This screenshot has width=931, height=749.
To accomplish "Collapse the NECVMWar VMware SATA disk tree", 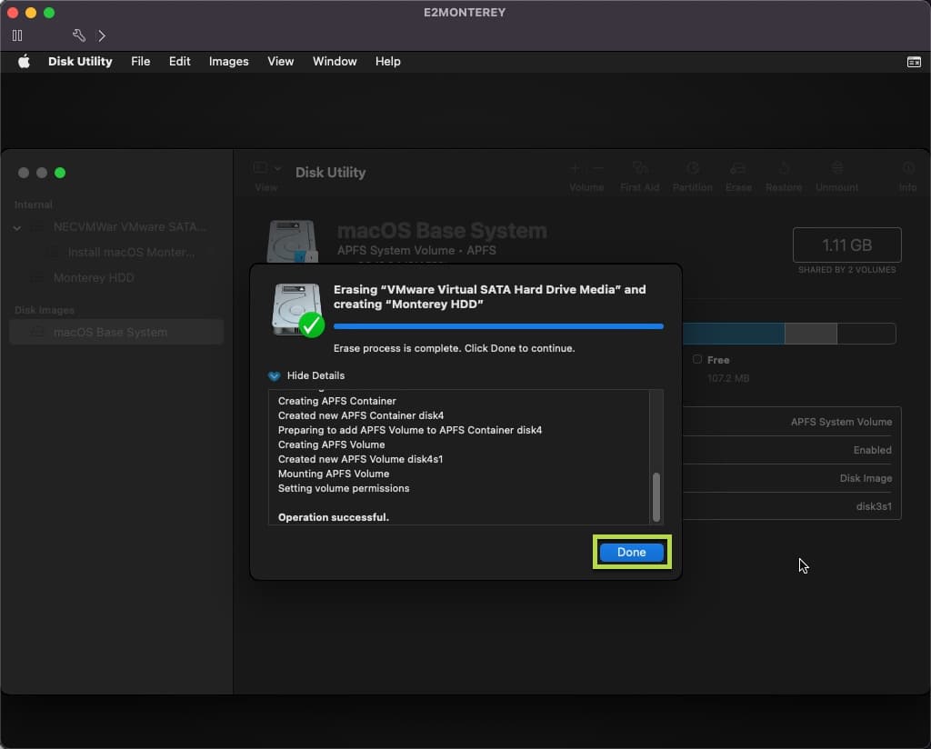I will click(17, 228).
